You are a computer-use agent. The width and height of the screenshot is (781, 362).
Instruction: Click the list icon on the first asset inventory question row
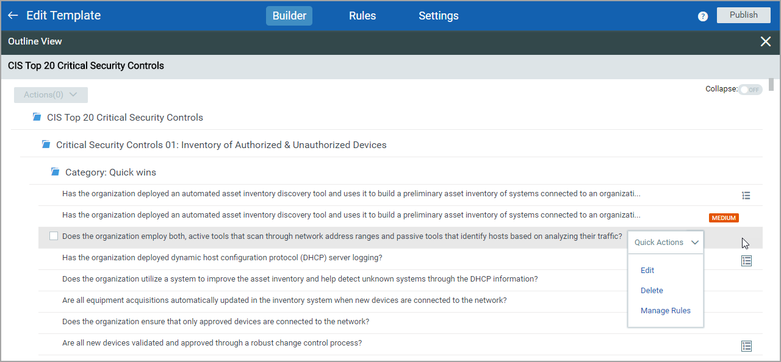click(x=746, y=196)
